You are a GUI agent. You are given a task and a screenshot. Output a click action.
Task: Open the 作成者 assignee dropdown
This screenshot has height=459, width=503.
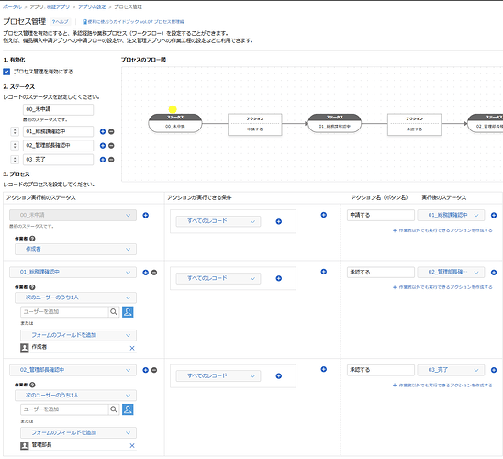75,249
